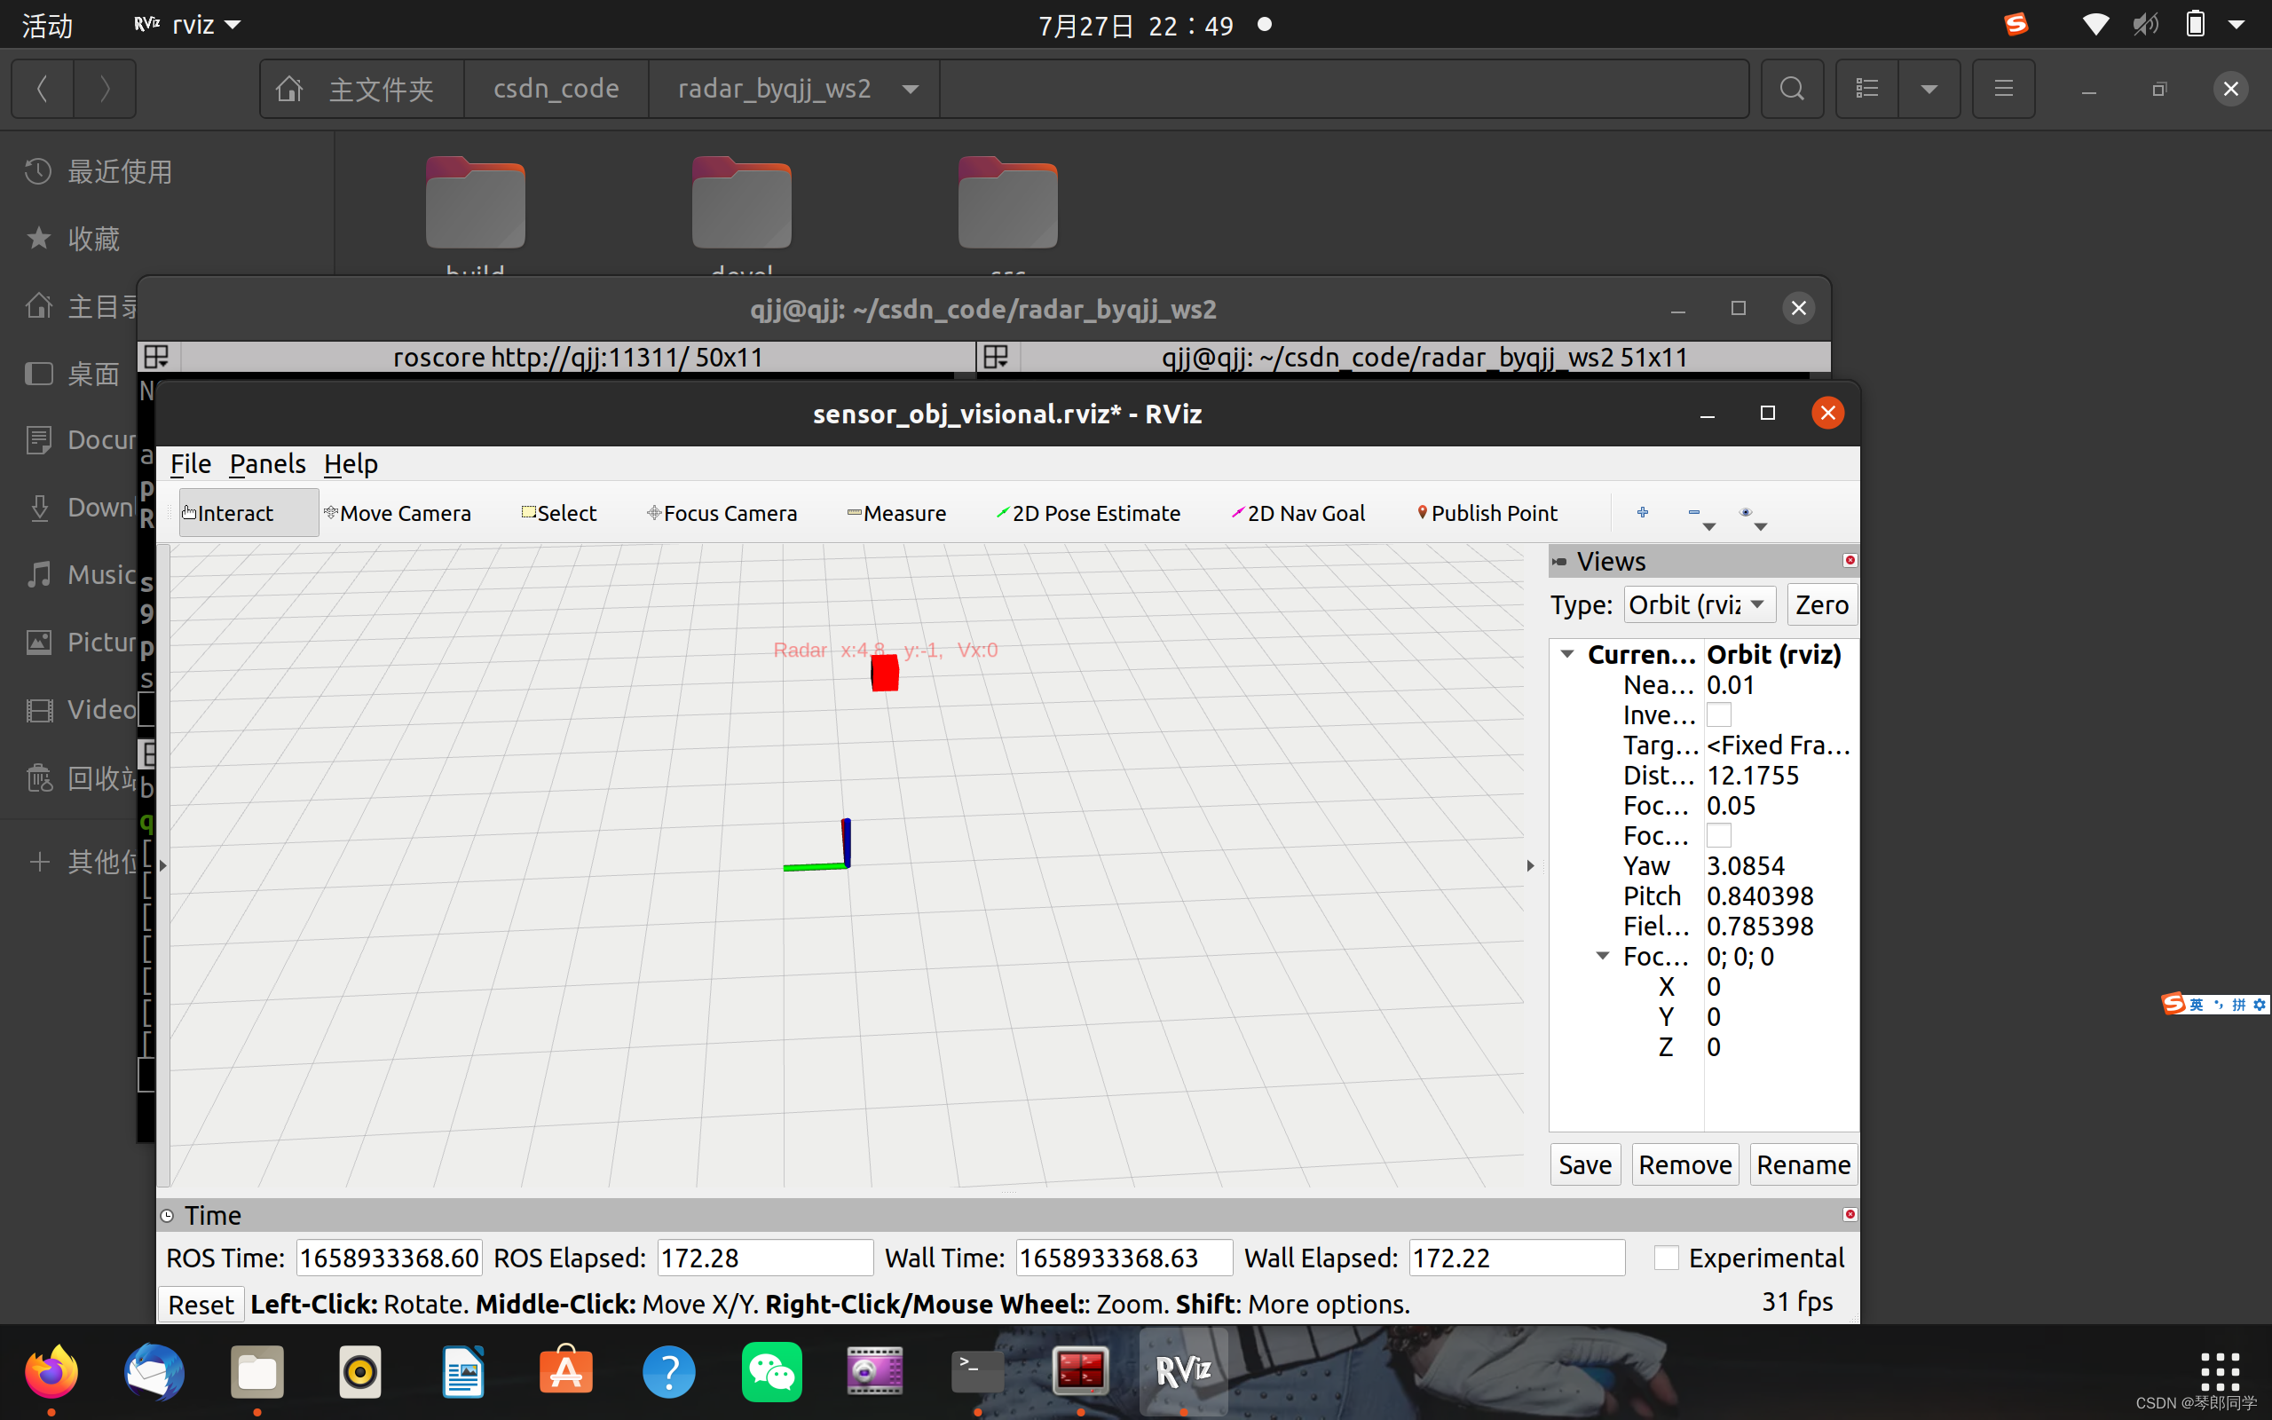This screenshot has width=2272, height=1420.
Task: Toggle the Focal Shape Fixed Size checkbox
Action: coord(1718,836)
